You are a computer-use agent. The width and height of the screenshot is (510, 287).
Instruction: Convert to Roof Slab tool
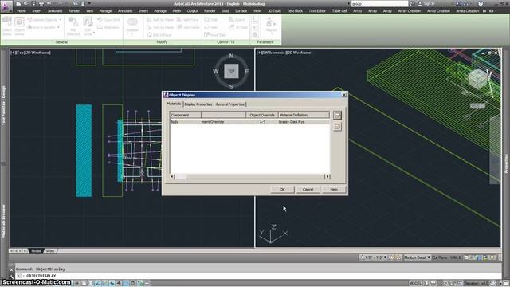pyautogui.click(x=215, y=35)
